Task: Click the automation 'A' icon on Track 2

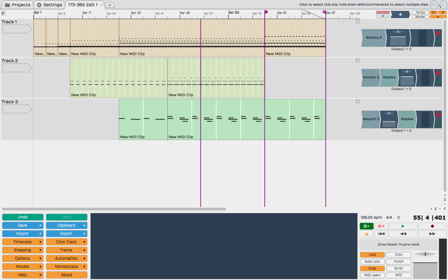Action: (x=357, y=60)
